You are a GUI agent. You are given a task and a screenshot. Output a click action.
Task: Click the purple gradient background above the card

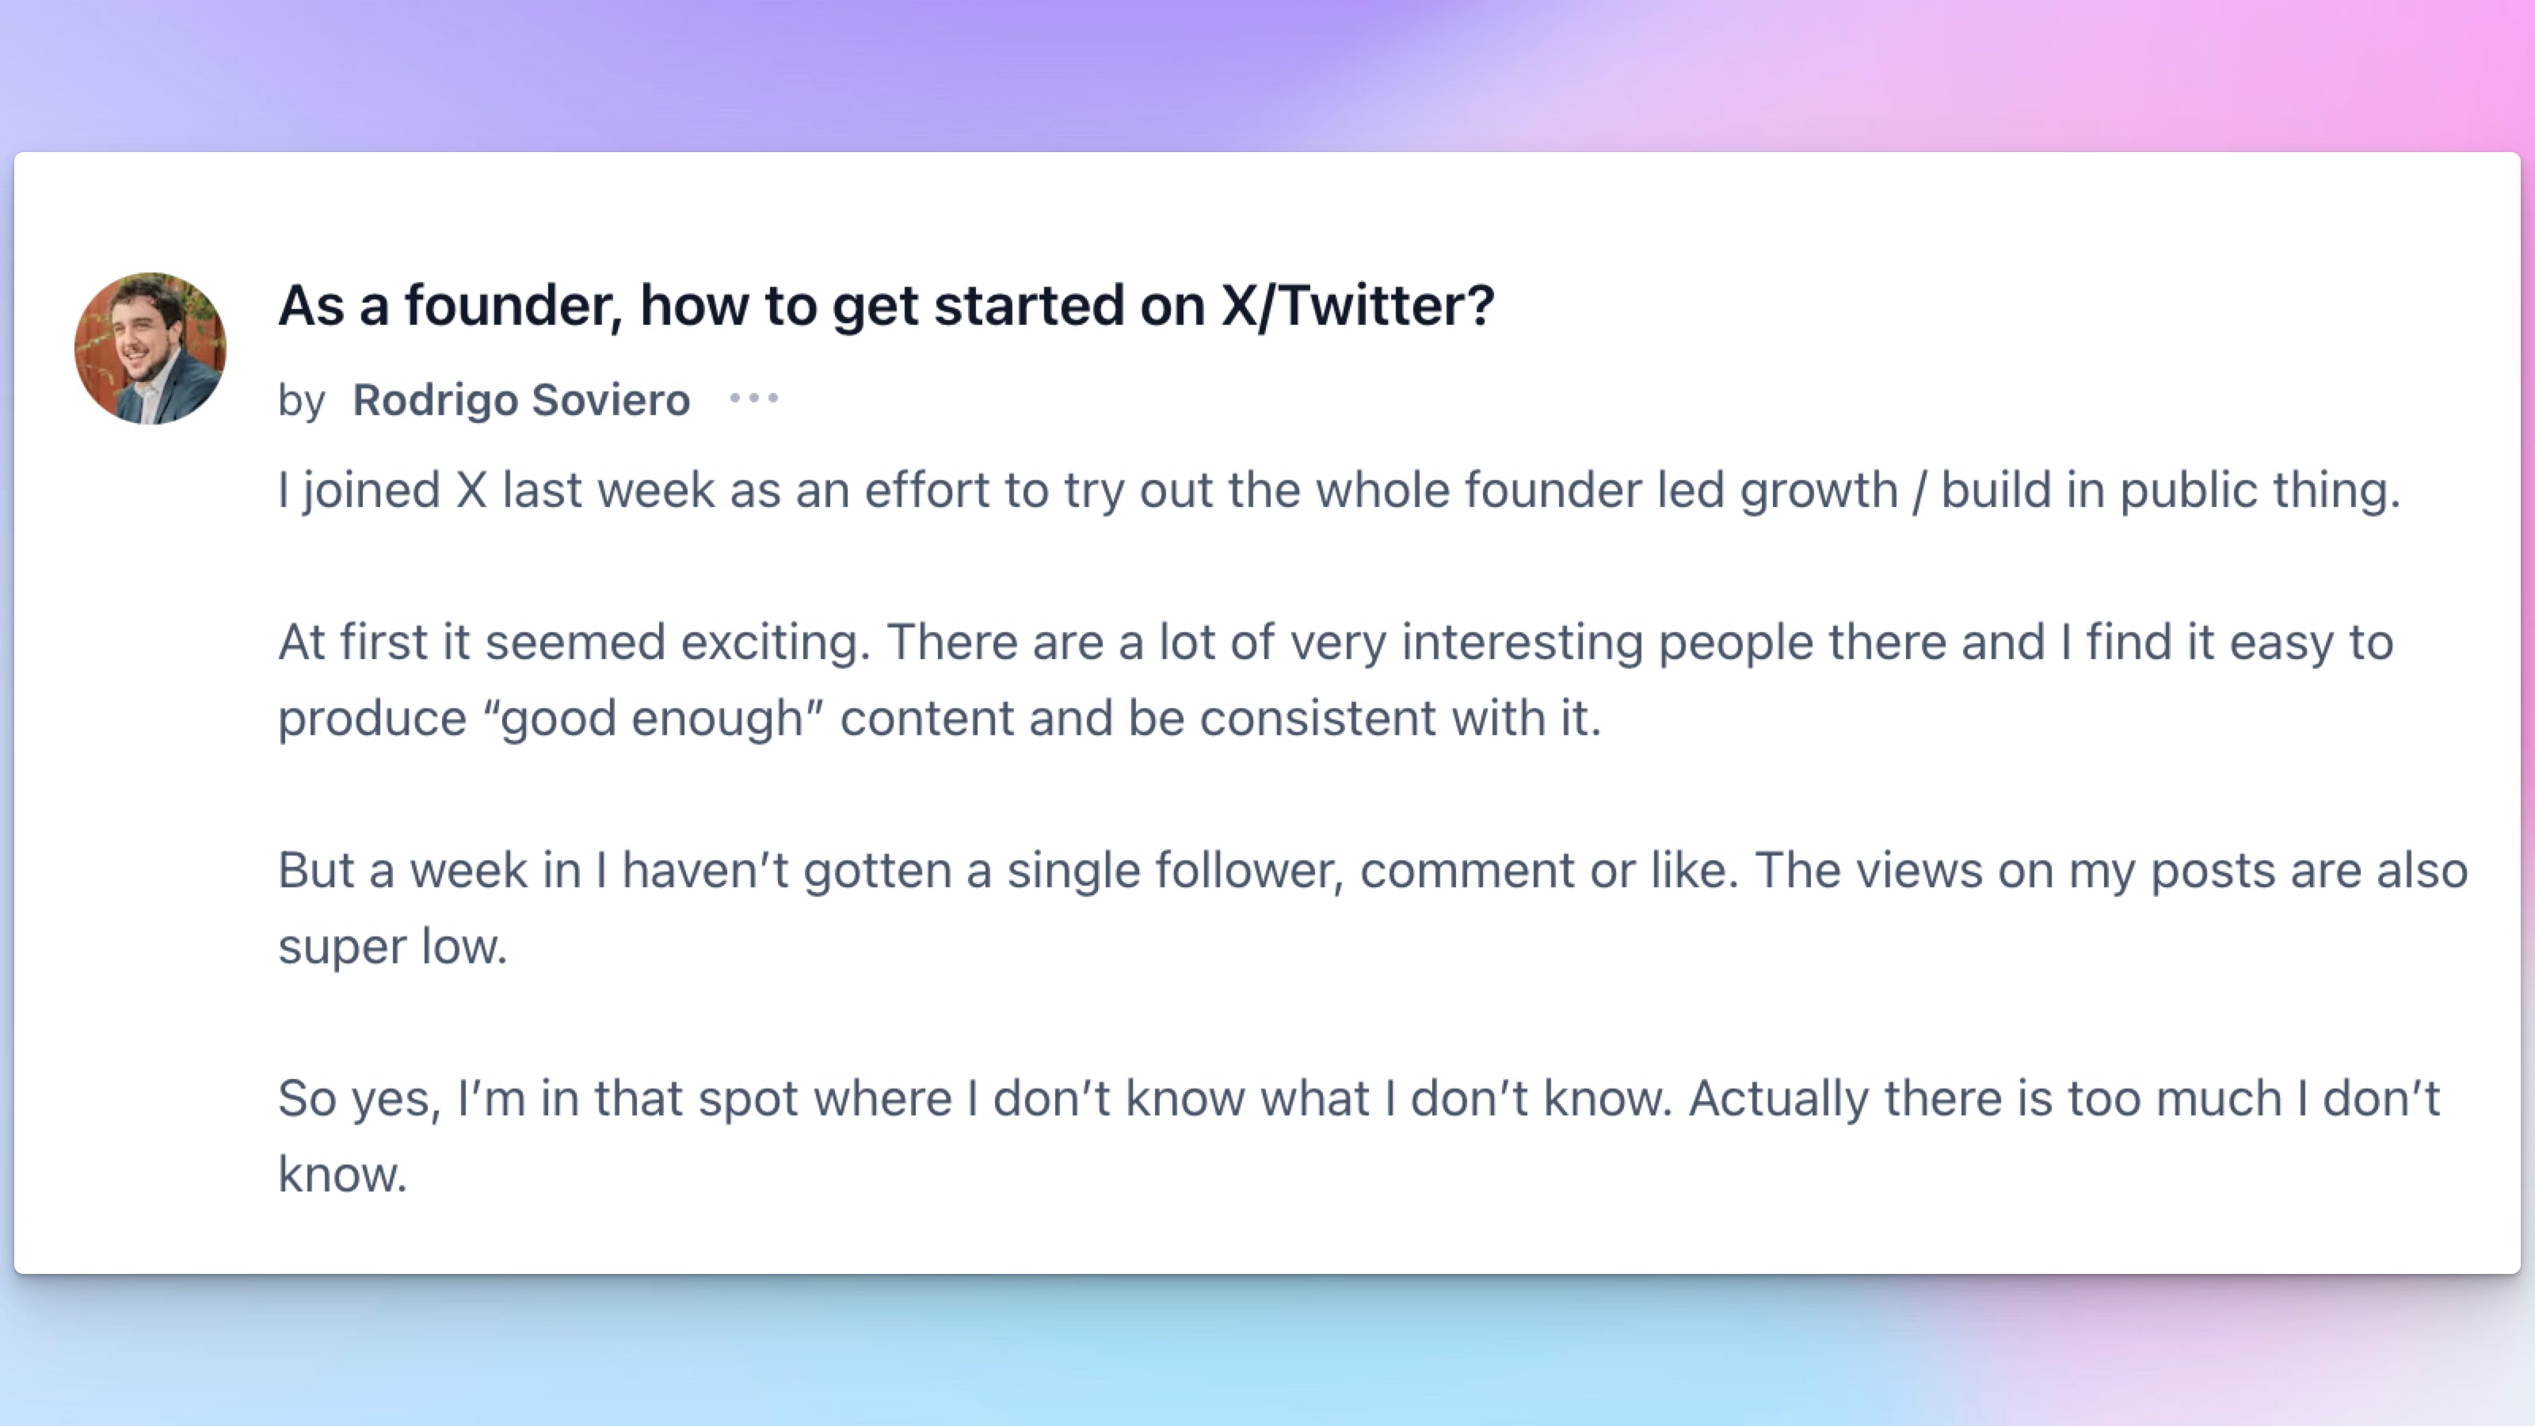(x=1267, y=74)
